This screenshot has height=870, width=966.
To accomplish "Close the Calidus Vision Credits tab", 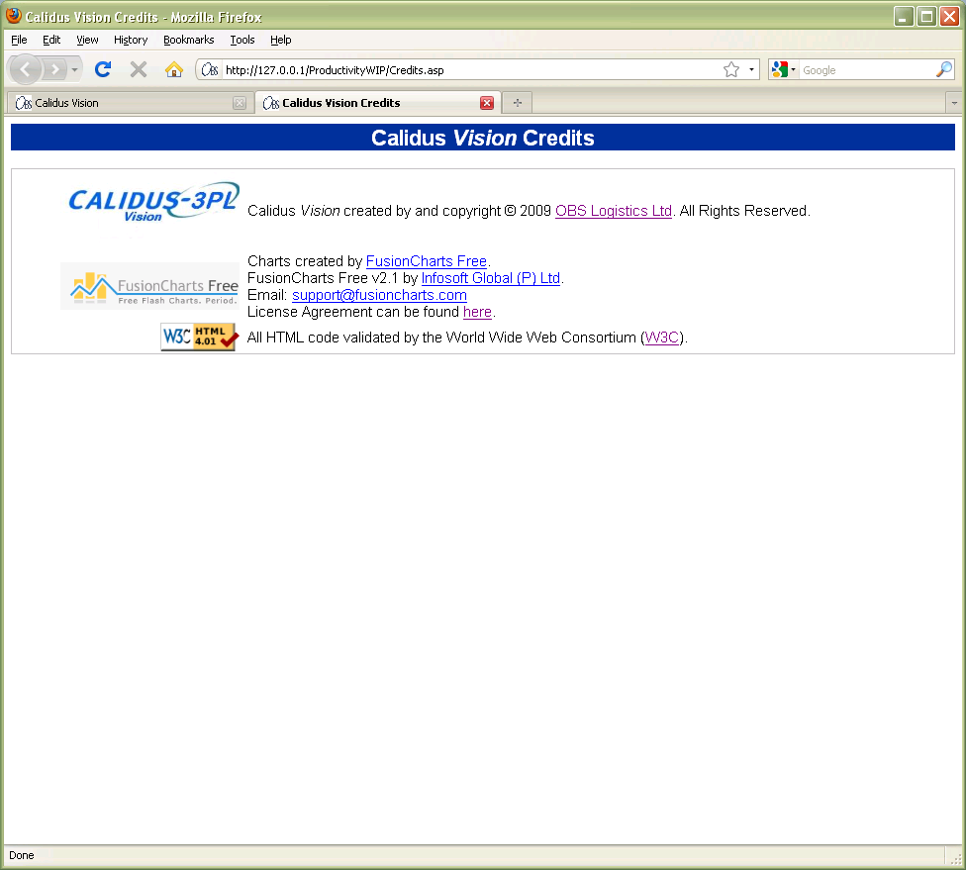I will tap(487, 103).
